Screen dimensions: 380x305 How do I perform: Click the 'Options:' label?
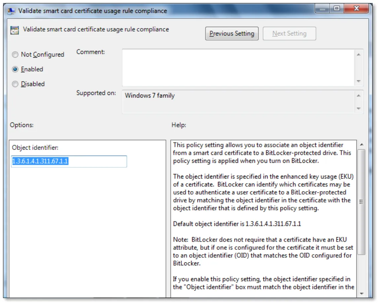pyautogui.click(x=22, y=125)
